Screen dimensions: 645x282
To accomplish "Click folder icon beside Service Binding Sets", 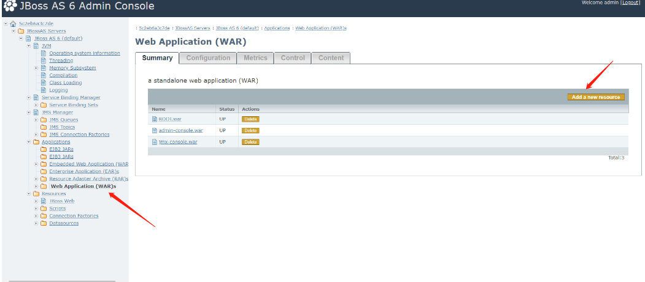I will pos(43,105).
